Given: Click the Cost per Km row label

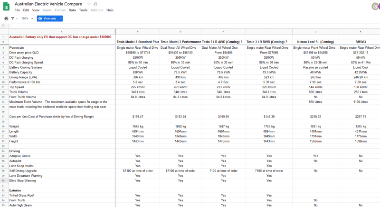Looking at the screenshot, I should pos(51,117).
